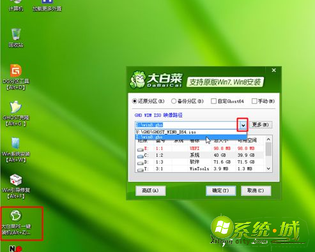Launch DG分区工具 (Alt+D) icon
The image size is (315, 252).
point(16,77)
